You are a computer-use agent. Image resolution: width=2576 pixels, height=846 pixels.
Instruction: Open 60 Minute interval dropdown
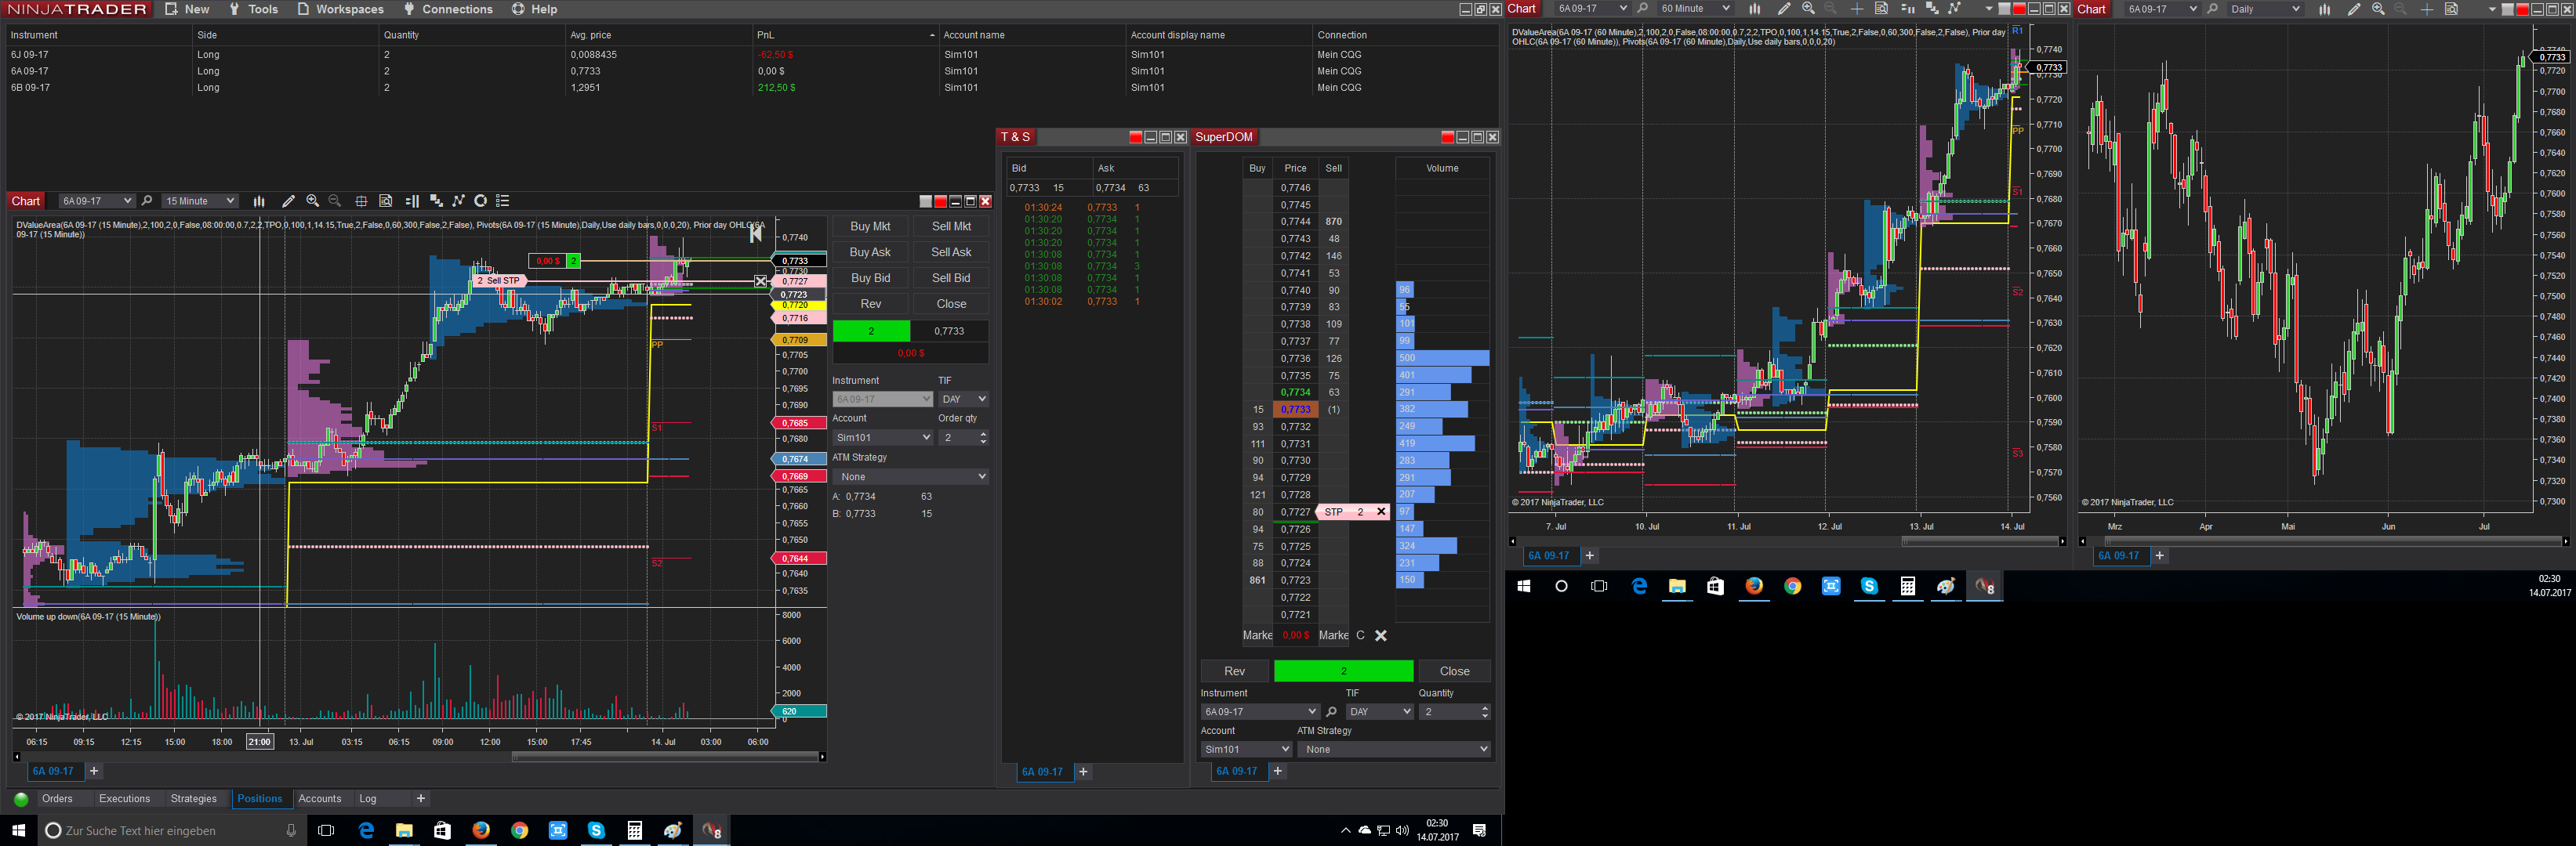1694,9
